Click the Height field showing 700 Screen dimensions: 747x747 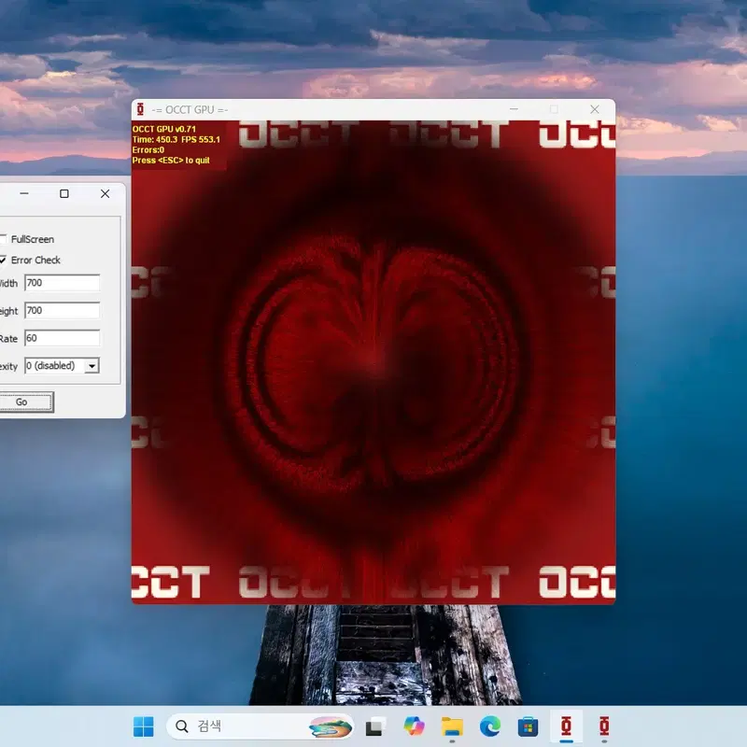point(62,311)
